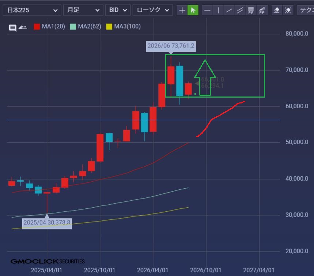Screen dimensions: 314x276
Task: Open the BID price type dropdown
Action: coord(118,10)
